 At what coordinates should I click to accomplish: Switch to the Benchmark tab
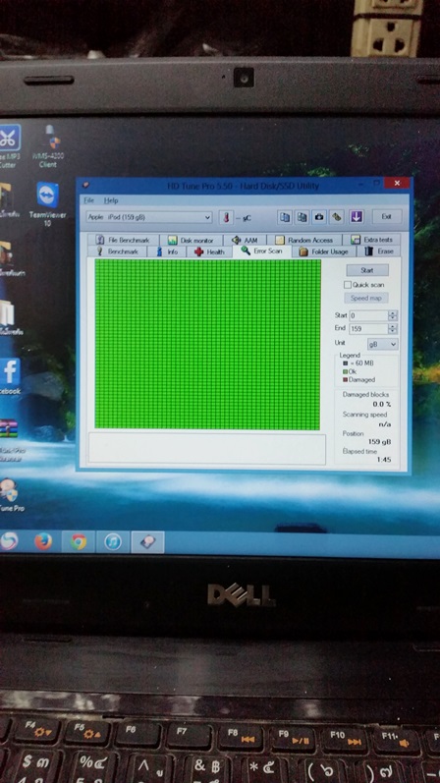[x=118, y=252]
